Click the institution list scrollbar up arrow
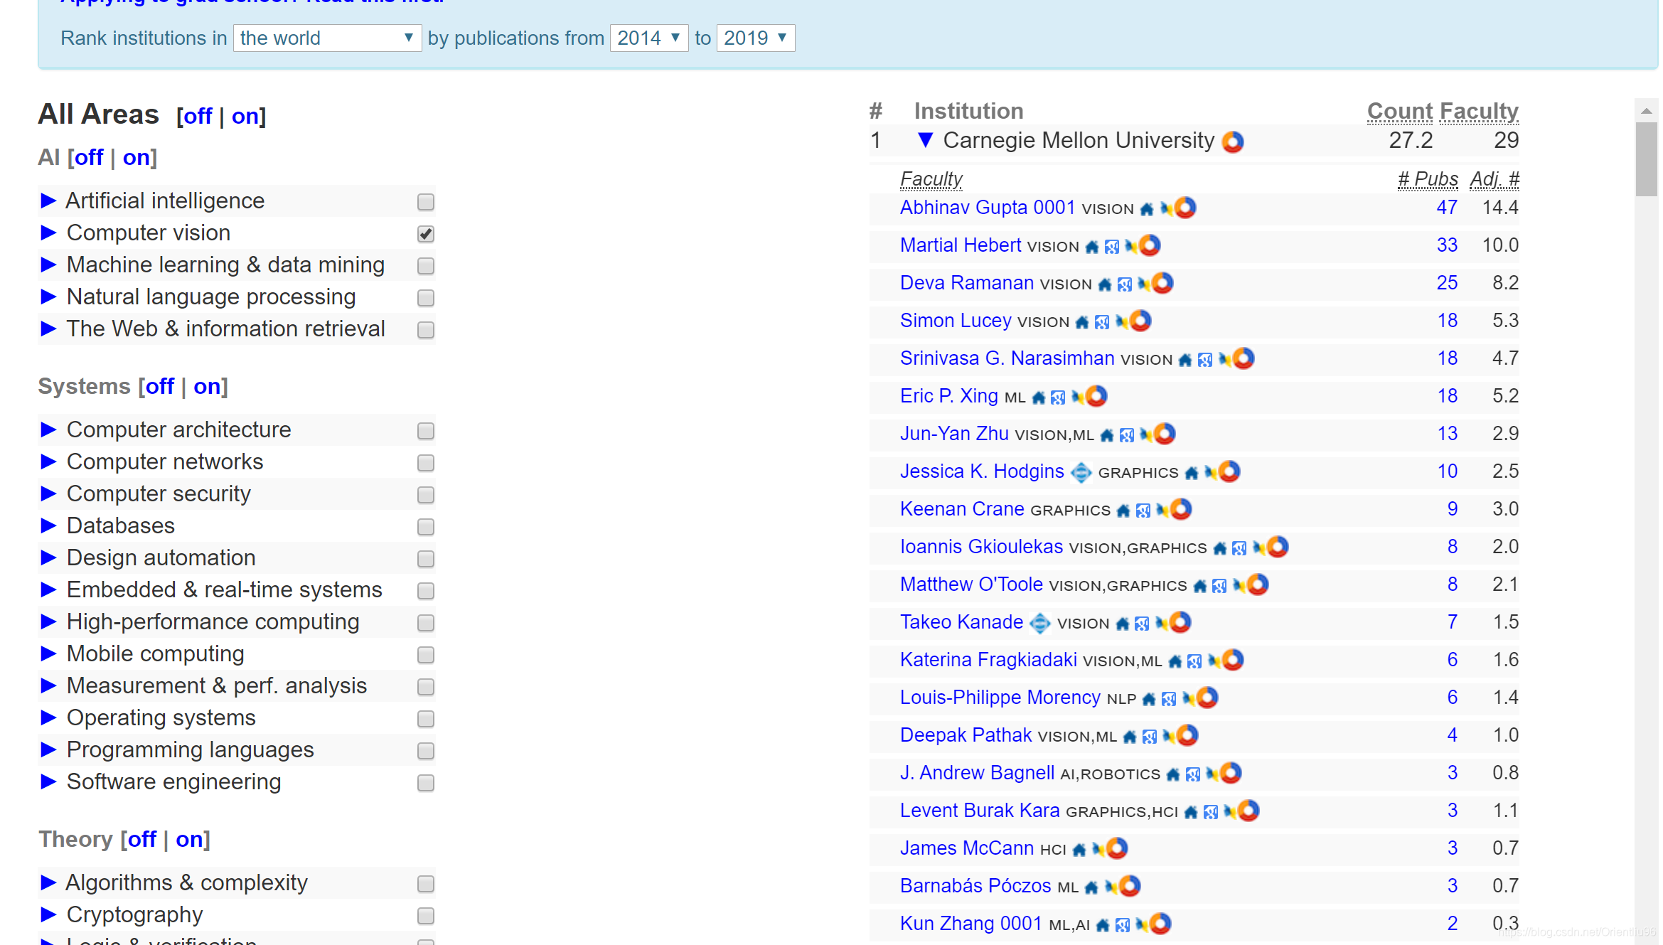The image size is (1663, 945). click(1646, 111)
